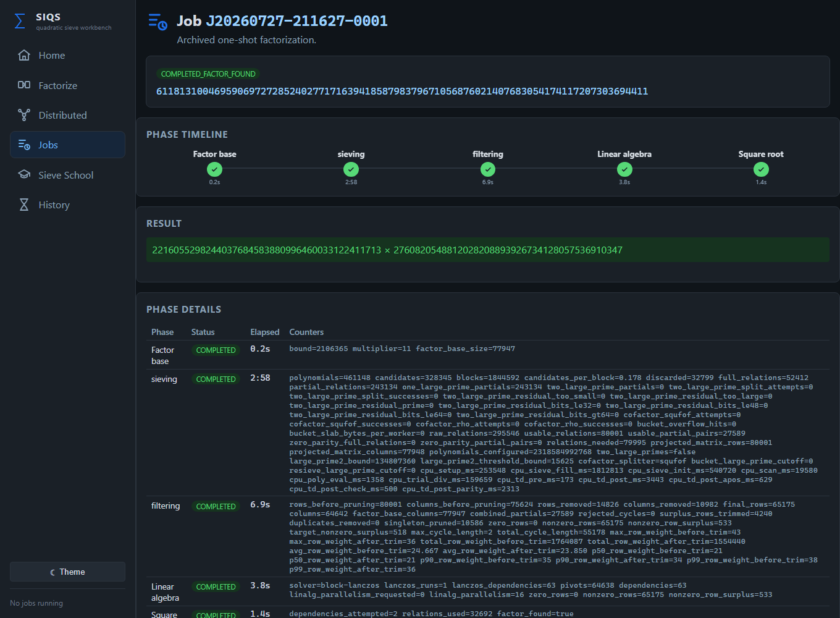This screenshot has width=840, height=618.
Task: Click the Home house icon
Action: point(24,56)
